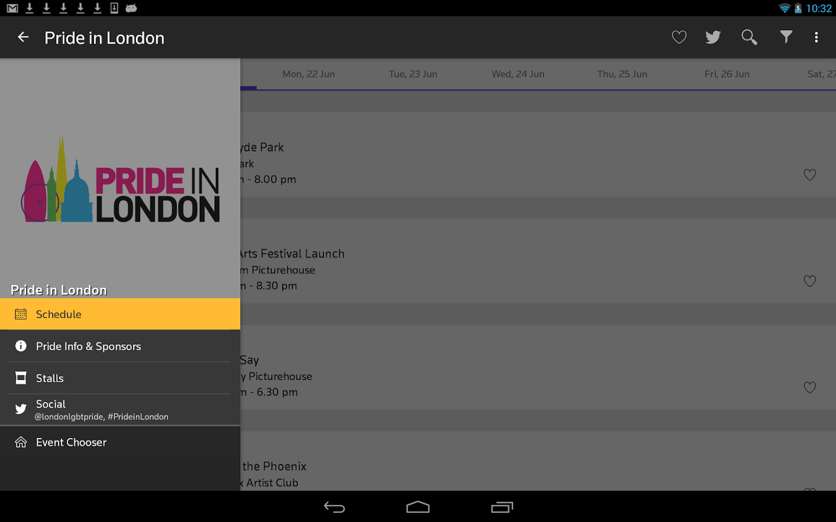836x522 pixels.
Task: Go to Event Chooser
Action: 120,443
